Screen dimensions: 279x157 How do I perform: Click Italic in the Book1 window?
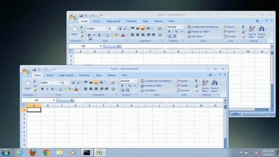pos(94,35)
